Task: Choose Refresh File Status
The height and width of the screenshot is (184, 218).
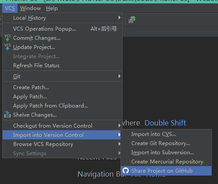Action: point(62,66)
